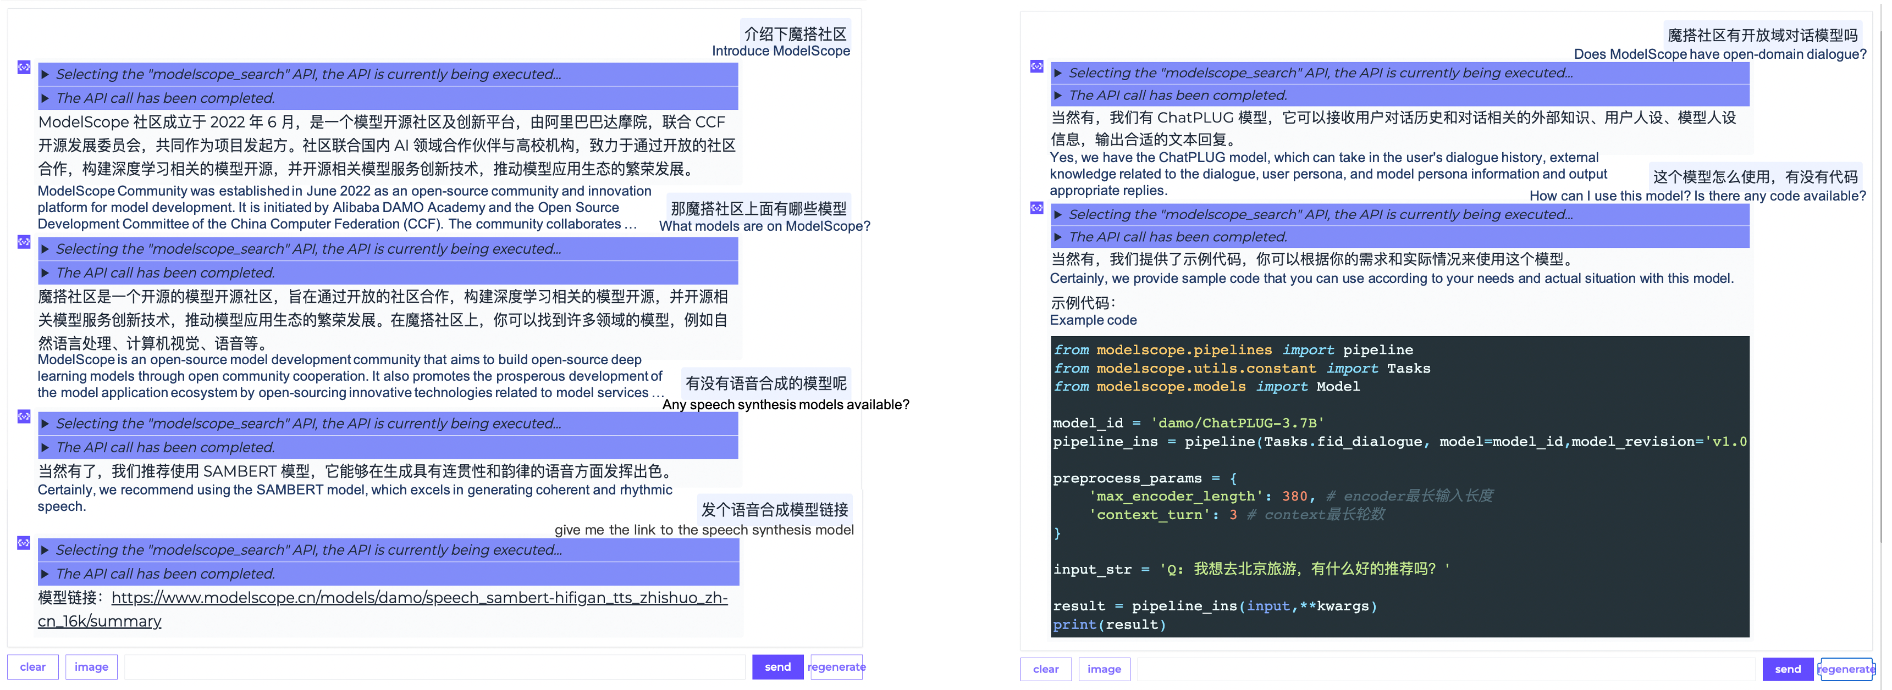Click the bot avatar beside the ChatPLUG reply in the right panel
The width and height of the screenshot is (1892, 690).
coord(1036,67)
